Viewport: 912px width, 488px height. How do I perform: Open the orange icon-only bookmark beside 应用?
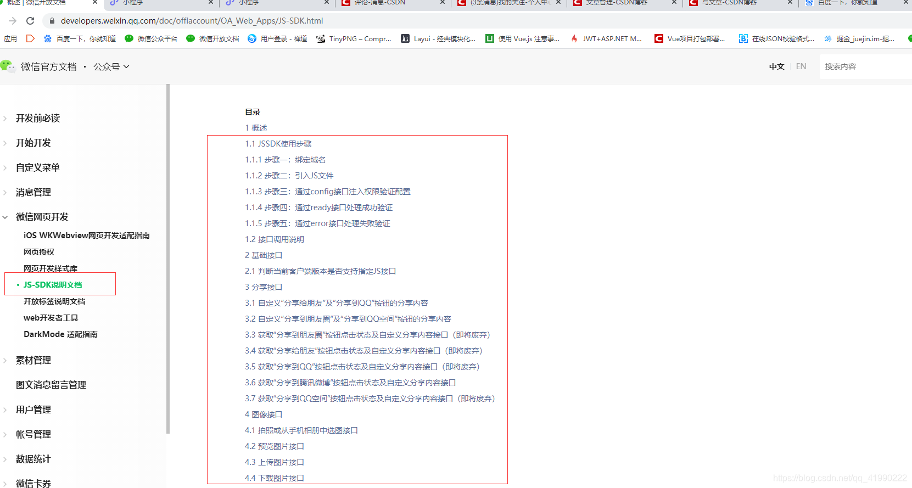coord(30,39)
